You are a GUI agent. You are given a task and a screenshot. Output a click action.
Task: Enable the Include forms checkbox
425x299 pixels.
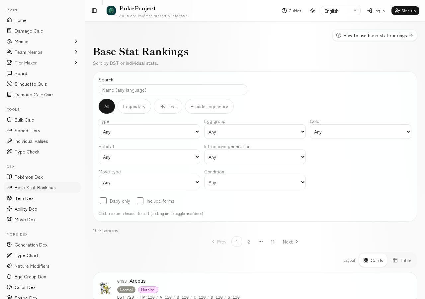click(140, 201)
